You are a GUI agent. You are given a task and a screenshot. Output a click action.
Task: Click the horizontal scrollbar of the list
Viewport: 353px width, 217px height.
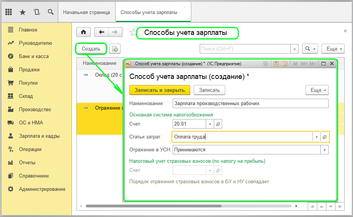[154, 206]
